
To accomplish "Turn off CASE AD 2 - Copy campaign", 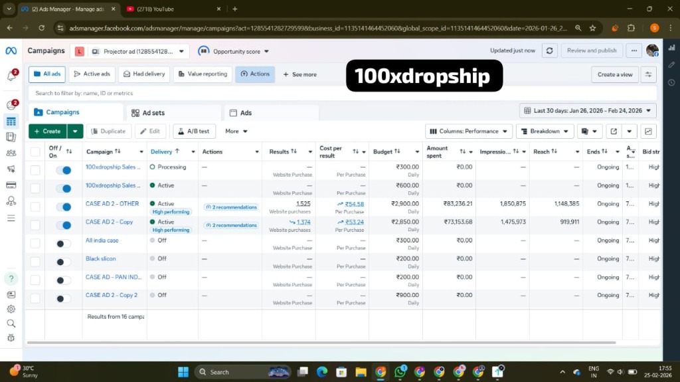I will tap(63, 225).
